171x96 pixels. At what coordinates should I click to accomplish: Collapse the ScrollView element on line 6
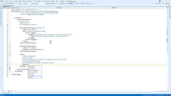pyautogui.click(x=11, y=18)
